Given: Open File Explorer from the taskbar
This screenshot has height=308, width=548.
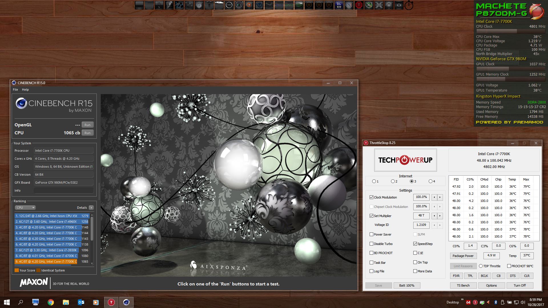Looking at the screenshot, I should tap(66, 302).
